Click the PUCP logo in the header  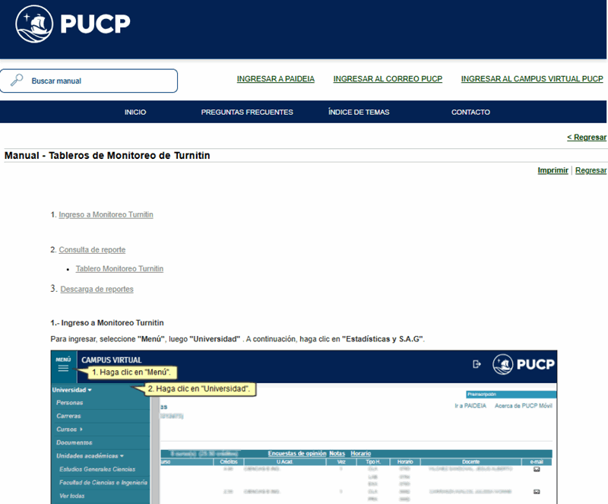(x=73, y=25)
